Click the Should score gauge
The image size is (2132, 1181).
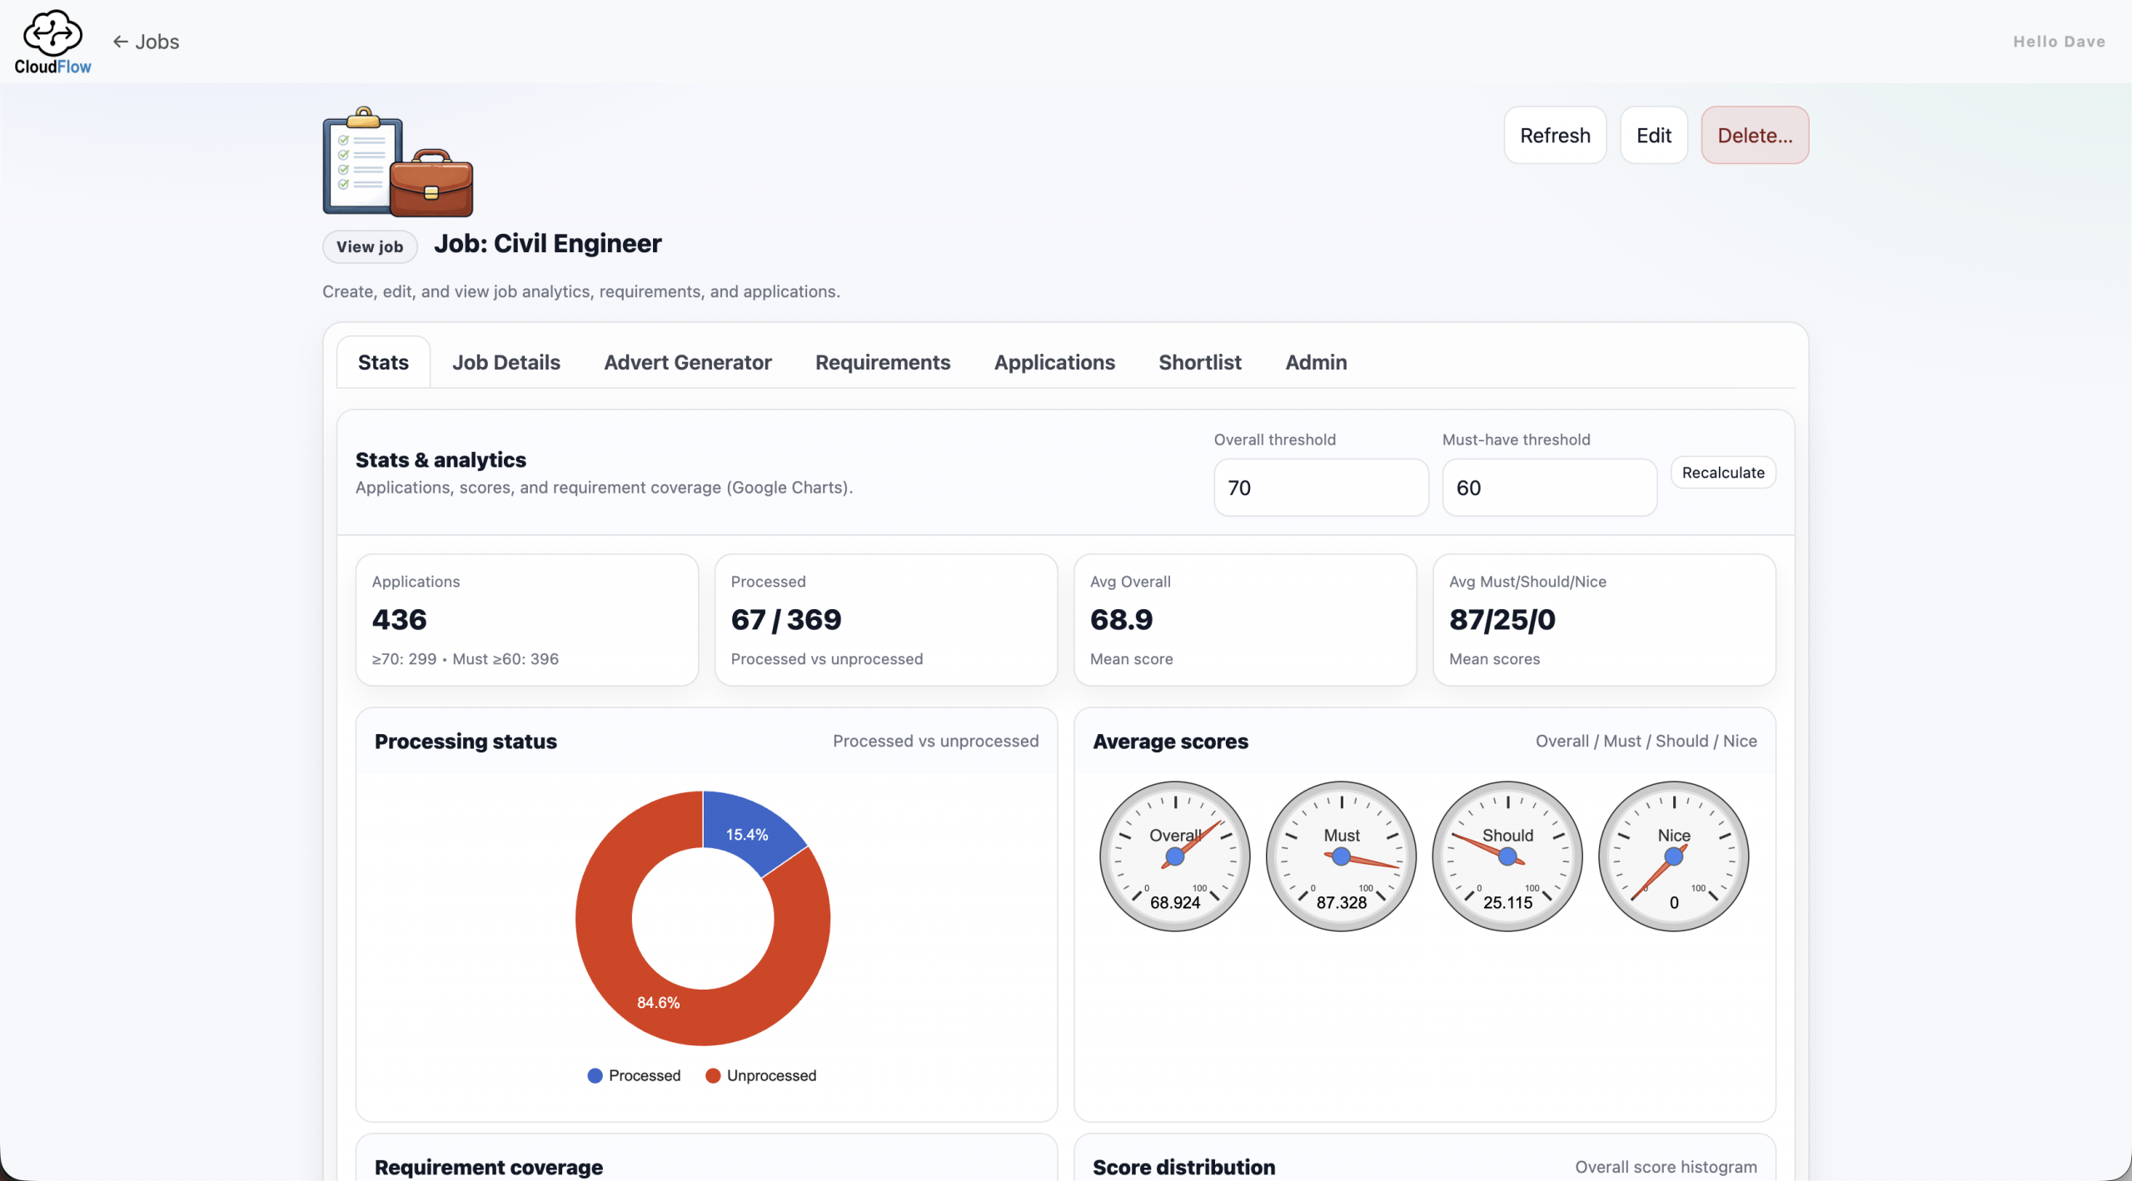point(1507,856)
